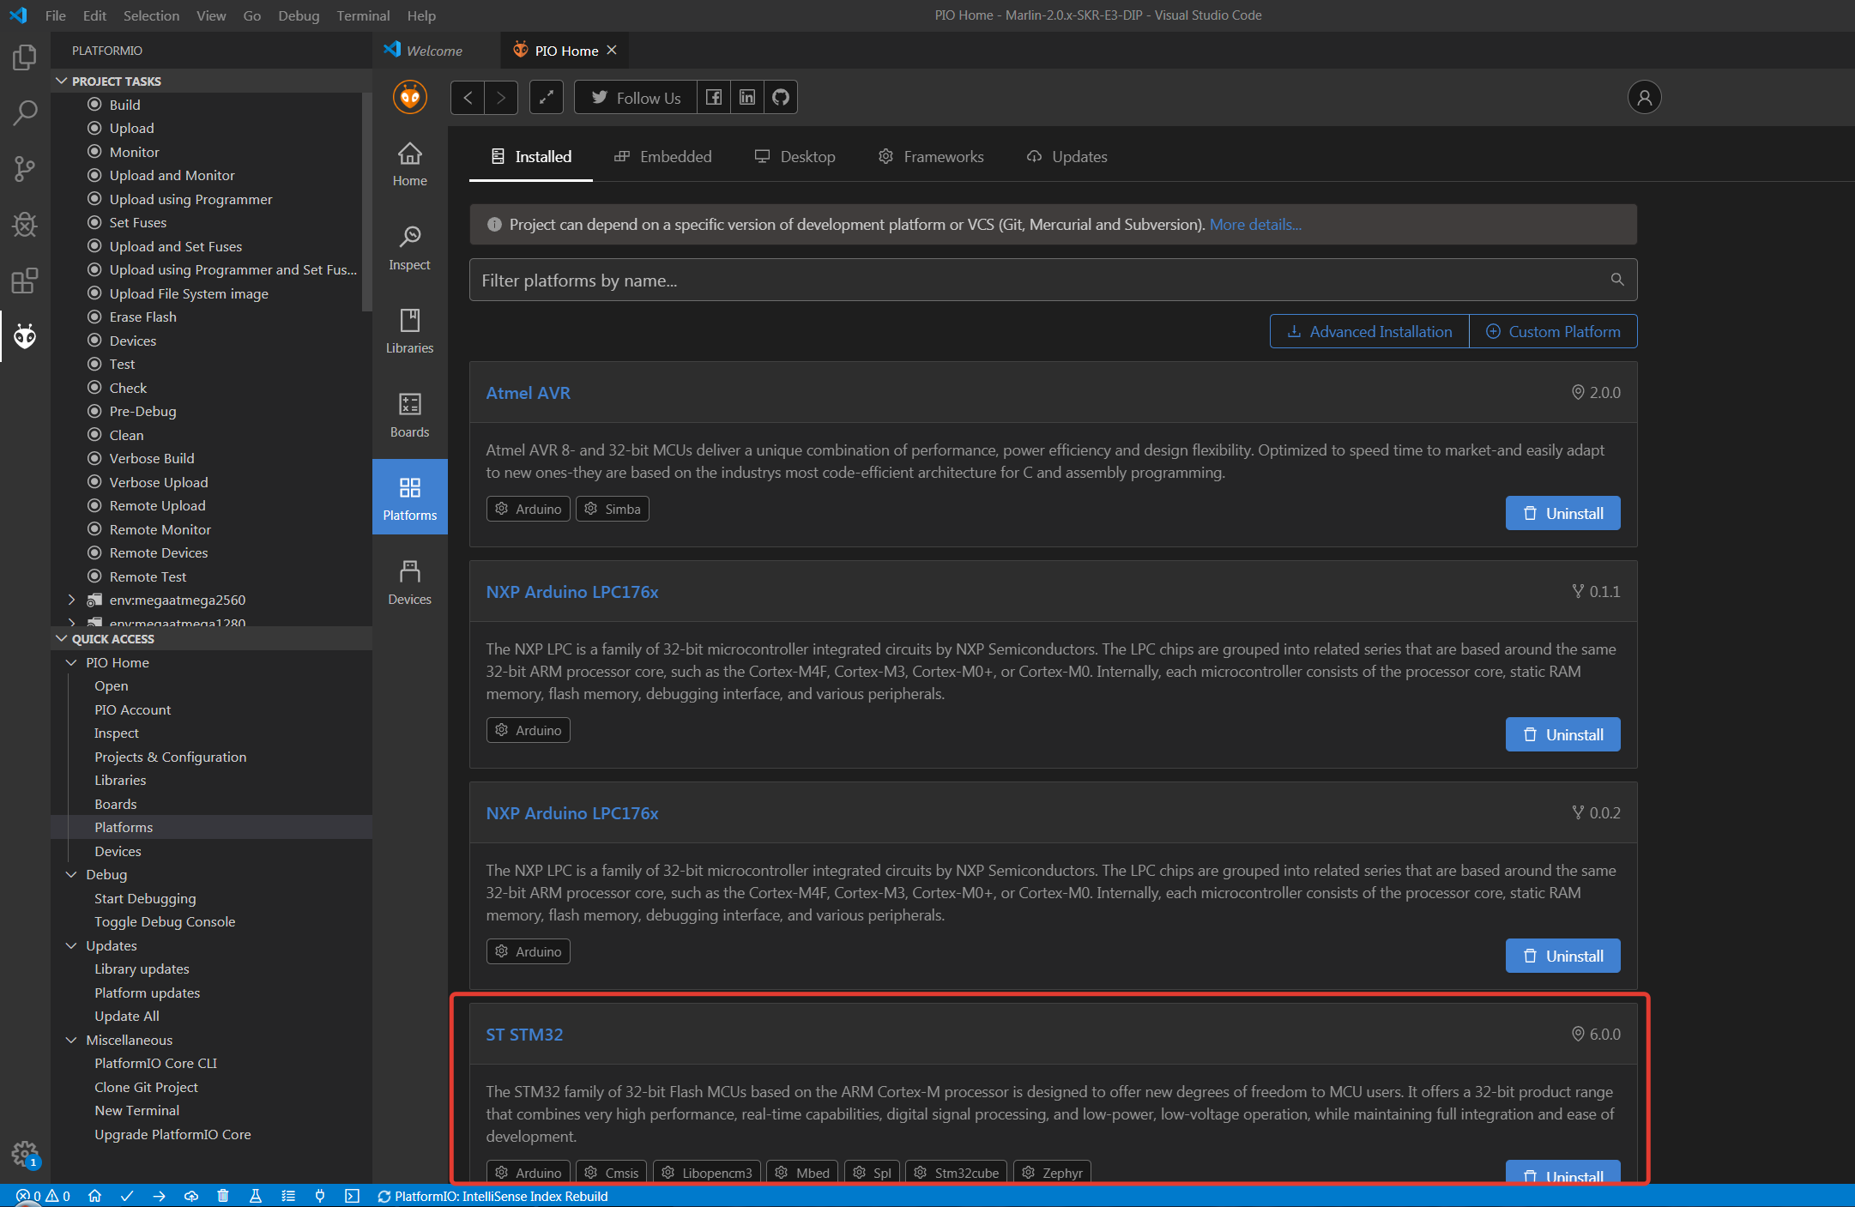1855x1207 pixels.
Task: Collapse the PROJECT TASKS section
Action: [62, 81]
